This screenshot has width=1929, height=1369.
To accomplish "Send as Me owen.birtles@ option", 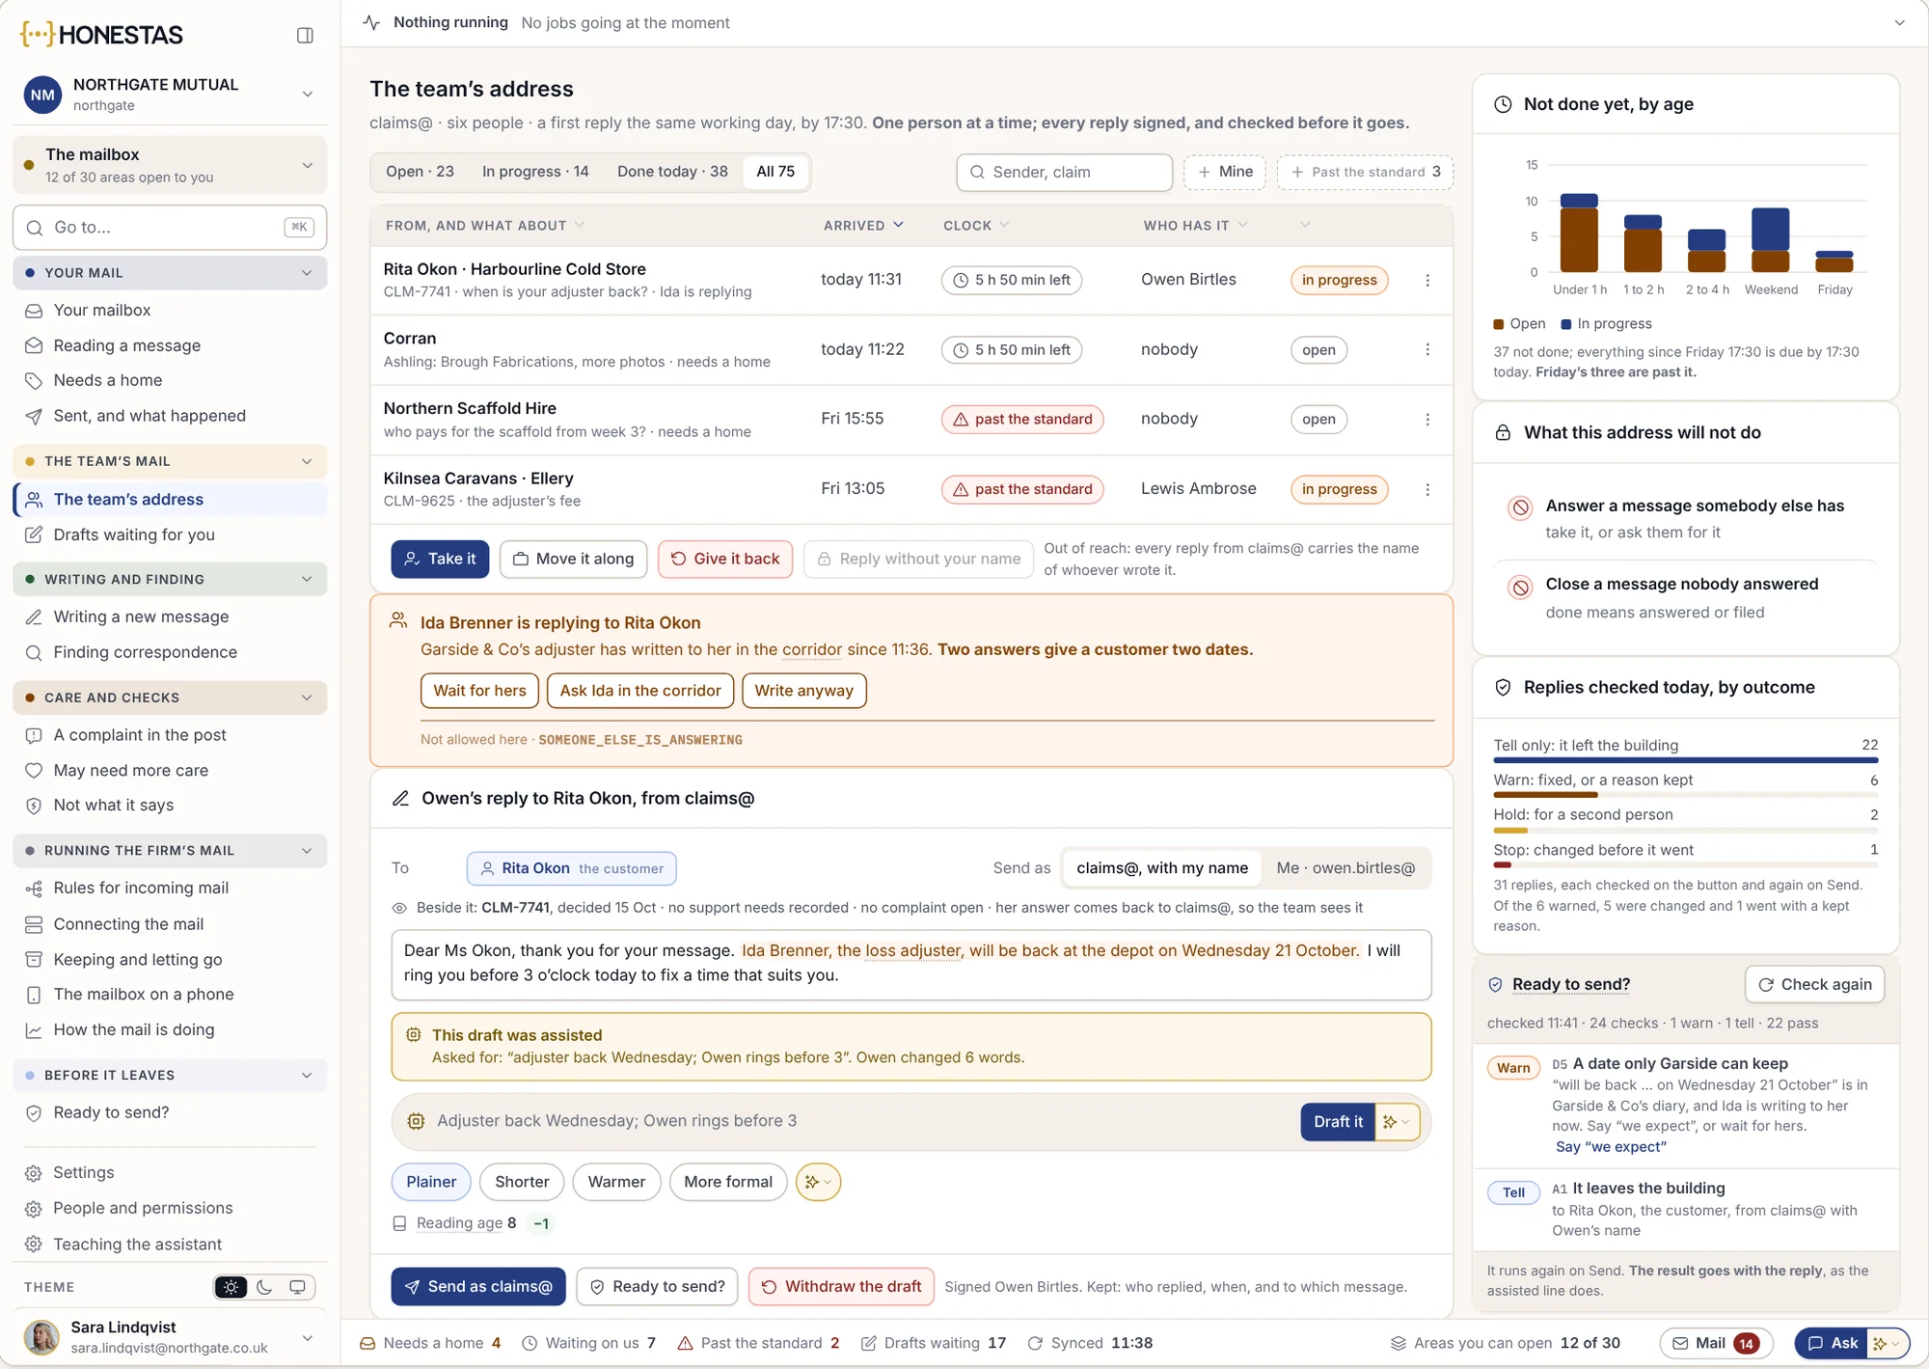I will click(1345, 868).
